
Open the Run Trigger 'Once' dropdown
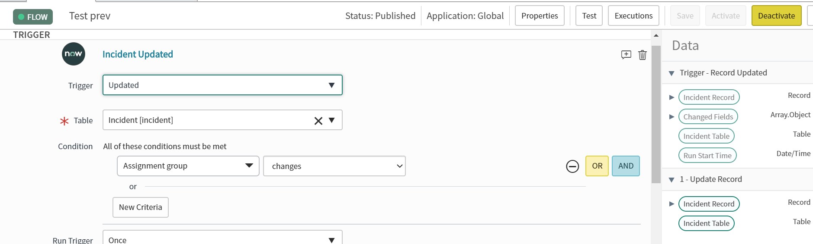tap(222, 239)
